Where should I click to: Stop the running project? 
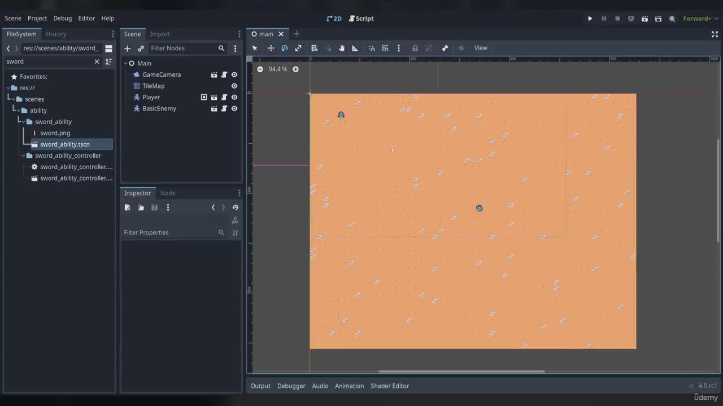coord(617,19)
